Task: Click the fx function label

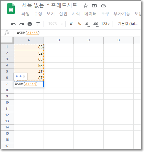Action: (x=7, y=33)
